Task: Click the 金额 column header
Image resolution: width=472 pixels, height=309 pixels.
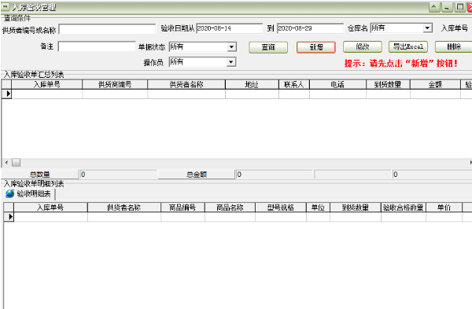Action: 435,85
